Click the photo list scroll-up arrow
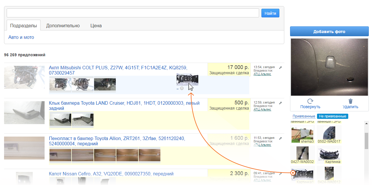 (366, 124)
